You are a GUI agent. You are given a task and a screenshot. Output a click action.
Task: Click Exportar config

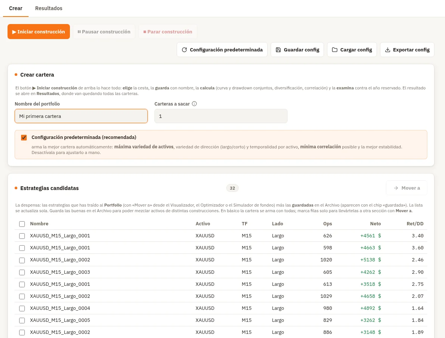pyautogui.click(x=407, y=50)
